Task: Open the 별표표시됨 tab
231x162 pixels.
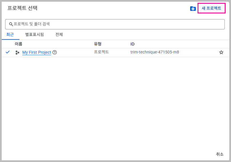Action: (34, 35)
